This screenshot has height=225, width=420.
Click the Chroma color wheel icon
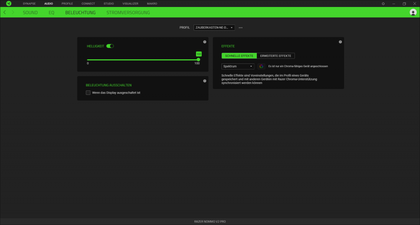[261, 66]
